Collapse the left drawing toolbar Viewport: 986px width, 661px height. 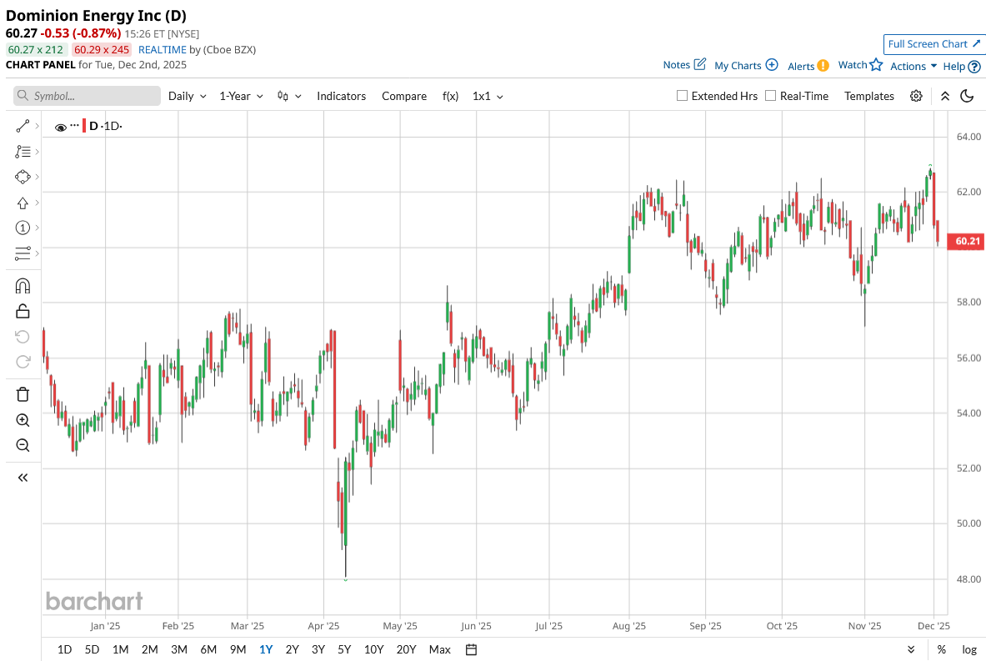coord(23,478)
